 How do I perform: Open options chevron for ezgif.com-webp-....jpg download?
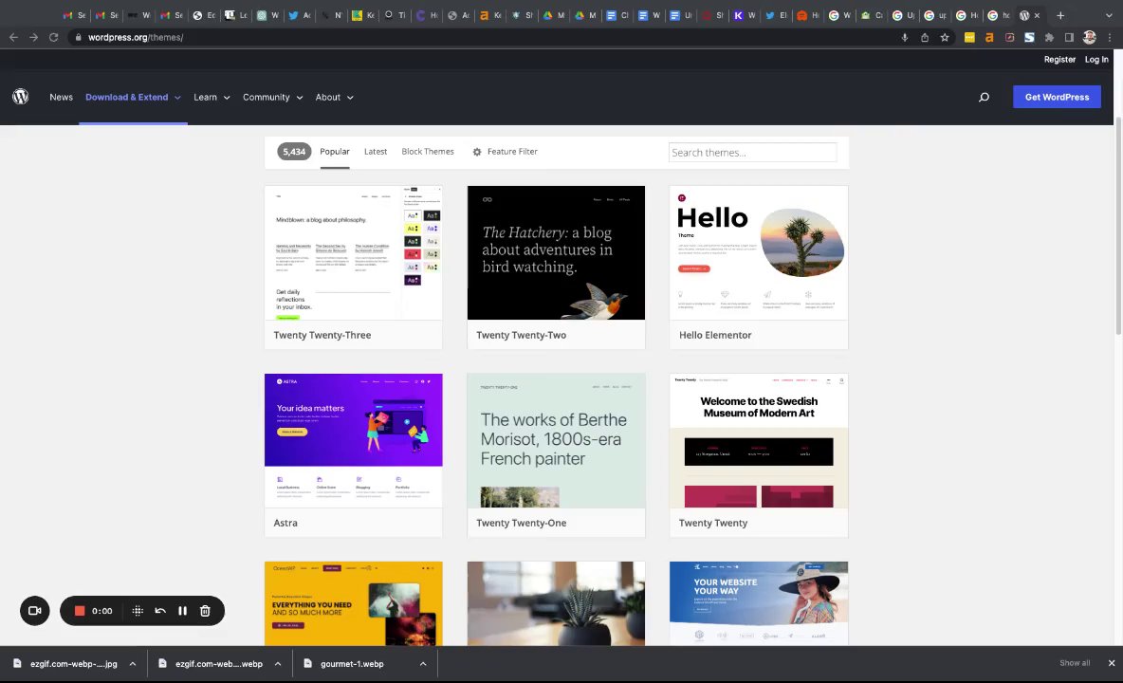point(133,664)
